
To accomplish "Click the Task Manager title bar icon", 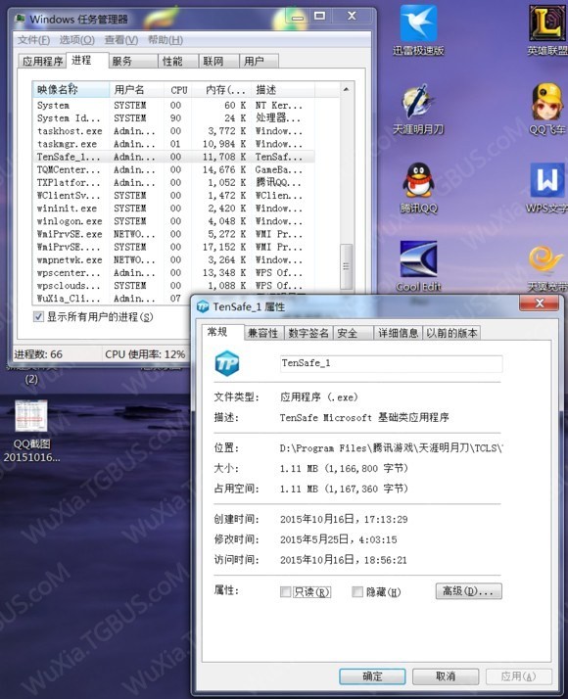I will click(x=20, y=20).
